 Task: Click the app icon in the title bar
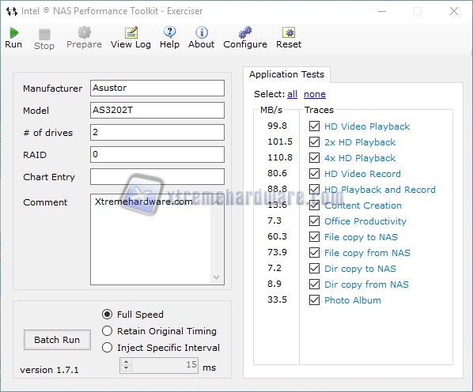point(12,11)
